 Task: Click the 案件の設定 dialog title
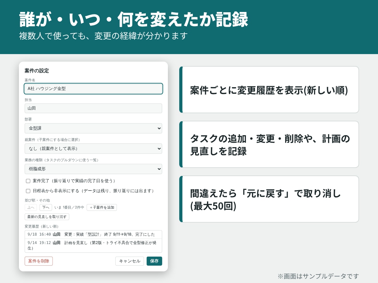click(37, 71)
